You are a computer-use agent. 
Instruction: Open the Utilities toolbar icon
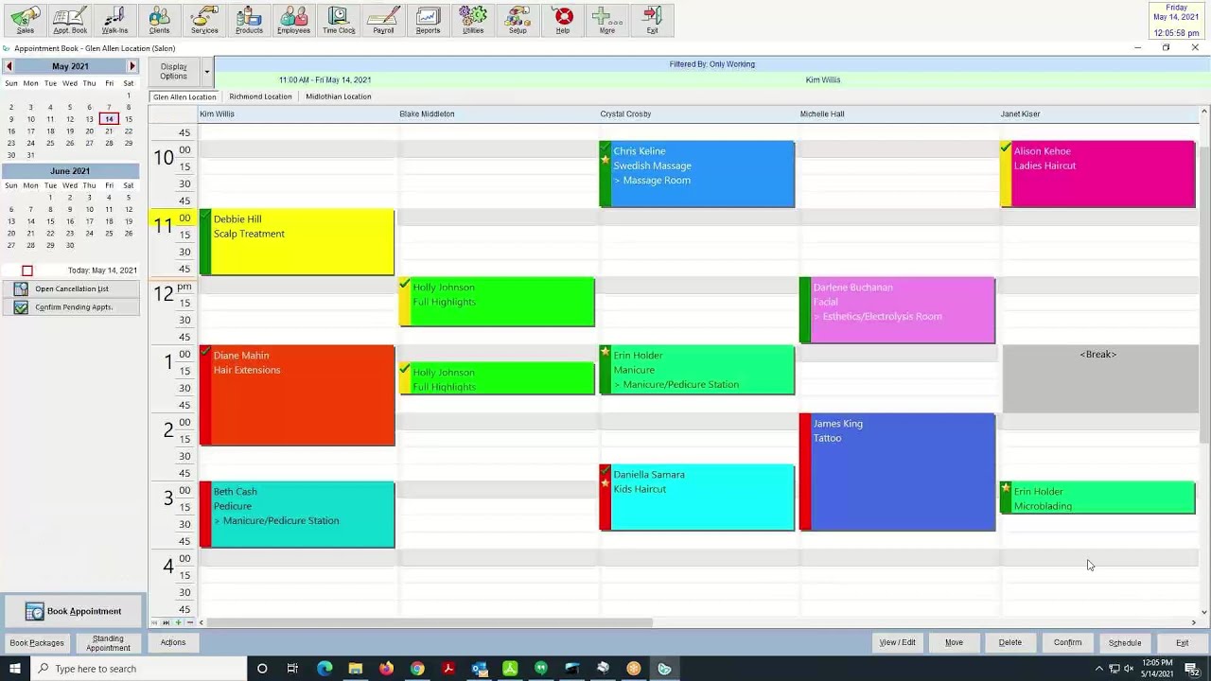[x=473, y=20]
